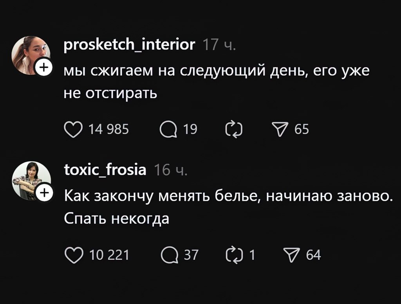Viewport: 401px width, 304px height.
Task: Share prosketch_interior's comment via the send icon
Action: pyautogui.click(x=280, y=129)
